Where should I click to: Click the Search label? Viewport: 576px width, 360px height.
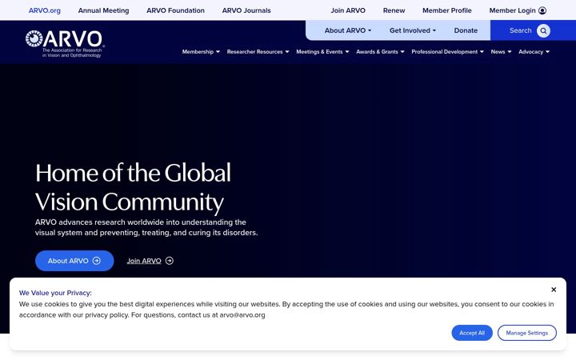pos(520,30)
